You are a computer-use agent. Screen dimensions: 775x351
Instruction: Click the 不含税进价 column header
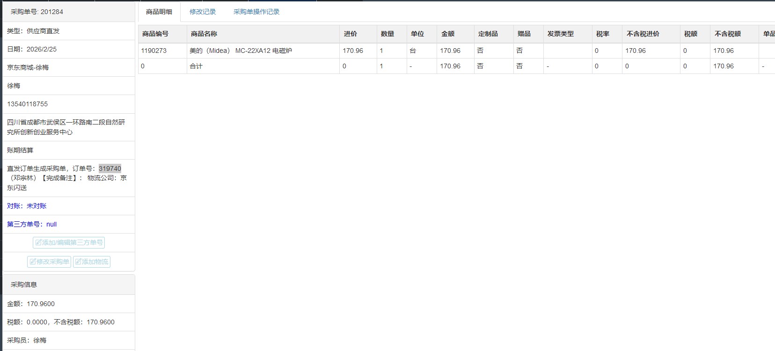[643, 34]
